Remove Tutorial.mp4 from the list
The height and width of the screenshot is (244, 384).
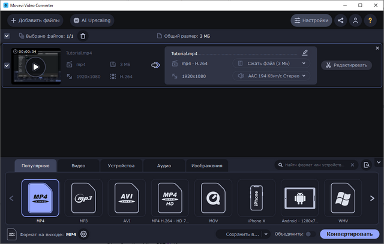point(377,48)
